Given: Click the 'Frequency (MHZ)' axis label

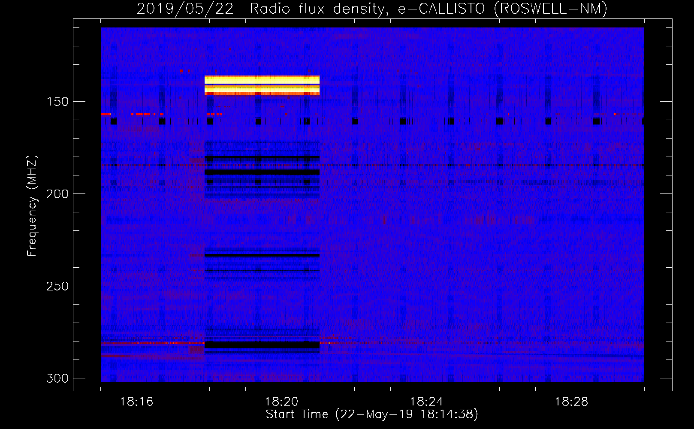Looking at the screenshot, I should [x=32, y=206].
